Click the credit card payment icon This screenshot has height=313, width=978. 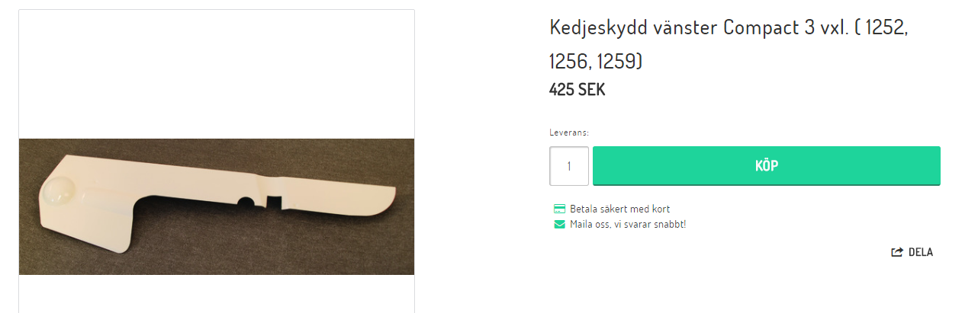pyautogui.click(x=559, y=209)
